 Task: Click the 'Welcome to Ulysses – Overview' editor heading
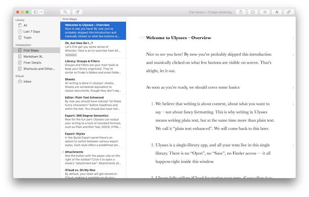coord(178,38)
